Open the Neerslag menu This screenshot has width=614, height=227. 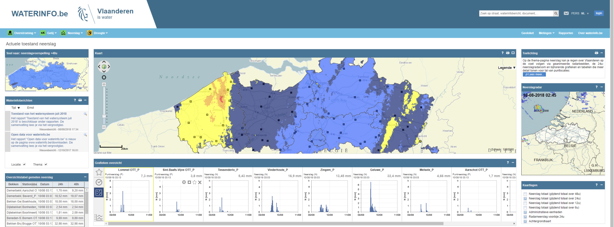74,33
